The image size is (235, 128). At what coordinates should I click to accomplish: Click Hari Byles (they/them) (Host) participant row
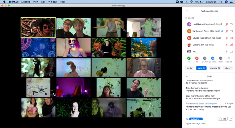[208, 24]
